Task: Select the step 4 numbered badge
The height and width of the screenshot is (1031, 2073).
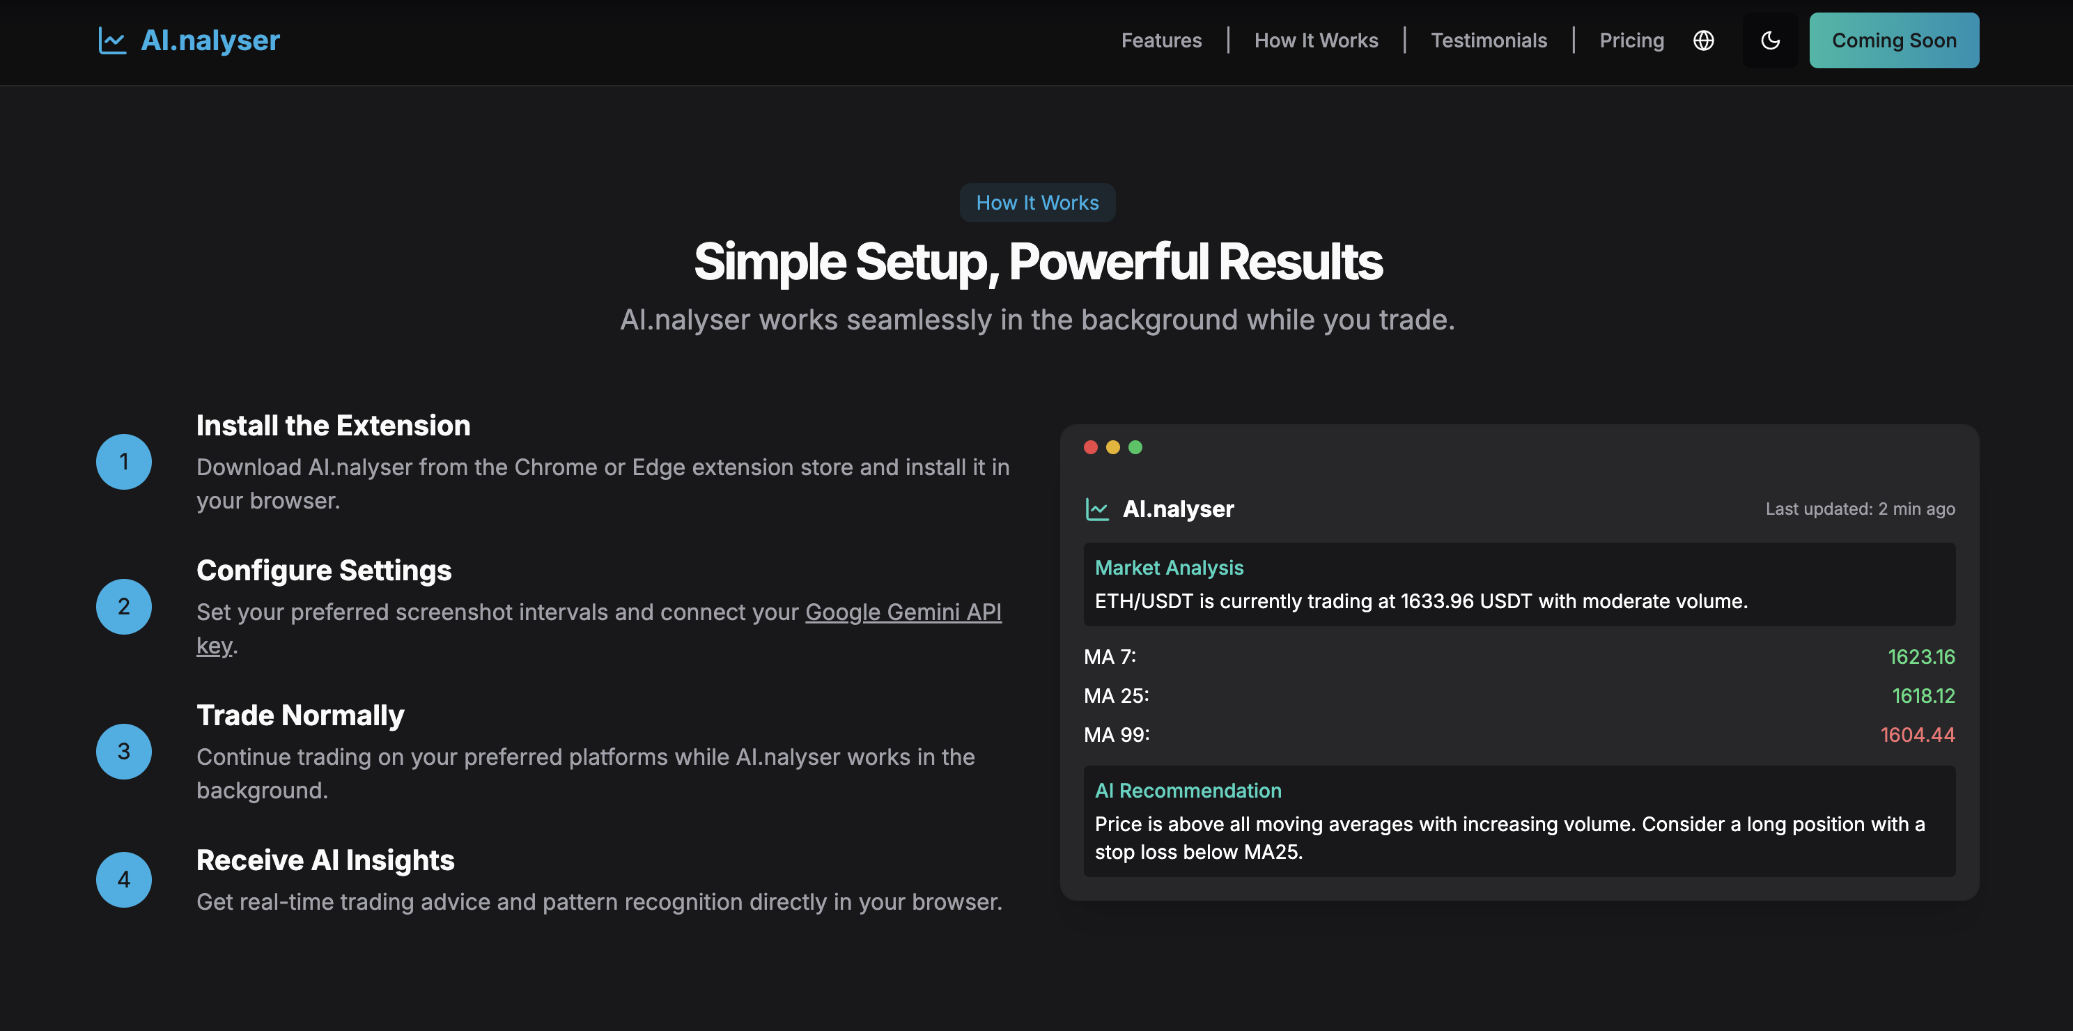Action: coord(124,879)
